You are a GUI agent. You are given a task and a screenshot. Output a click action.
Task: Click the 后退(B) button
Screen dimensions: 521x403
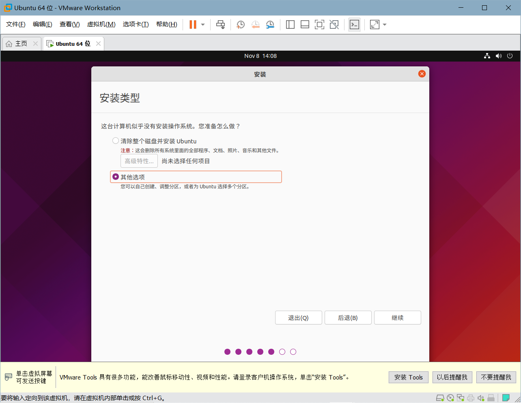pyautogui.click(x=348, y=318)
